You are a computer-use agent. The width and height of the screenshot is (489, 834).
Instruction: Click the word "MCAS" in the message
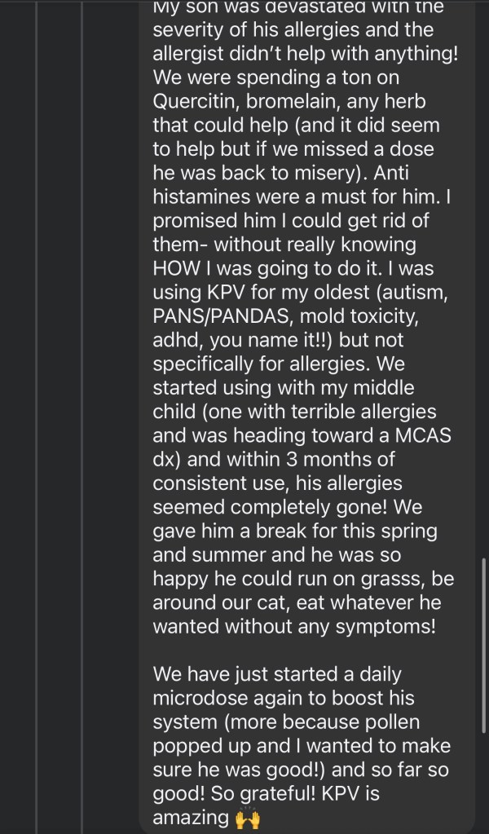click(420, 434)
